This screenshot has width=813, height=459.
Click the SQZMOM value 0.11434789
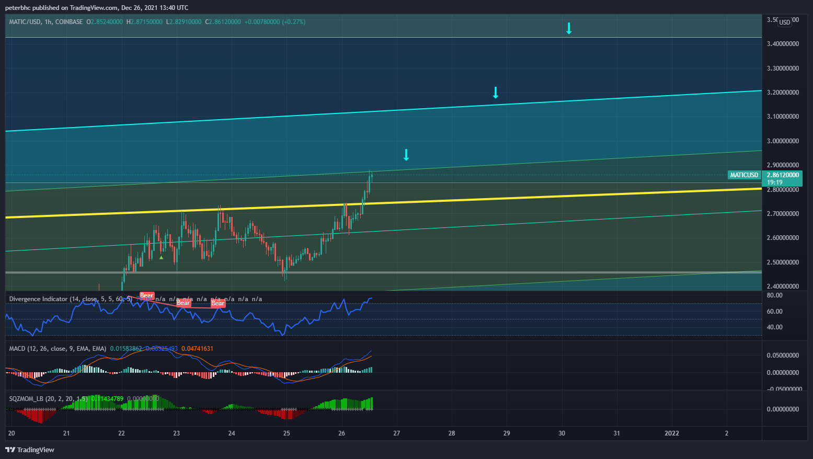tap(108, 399)
